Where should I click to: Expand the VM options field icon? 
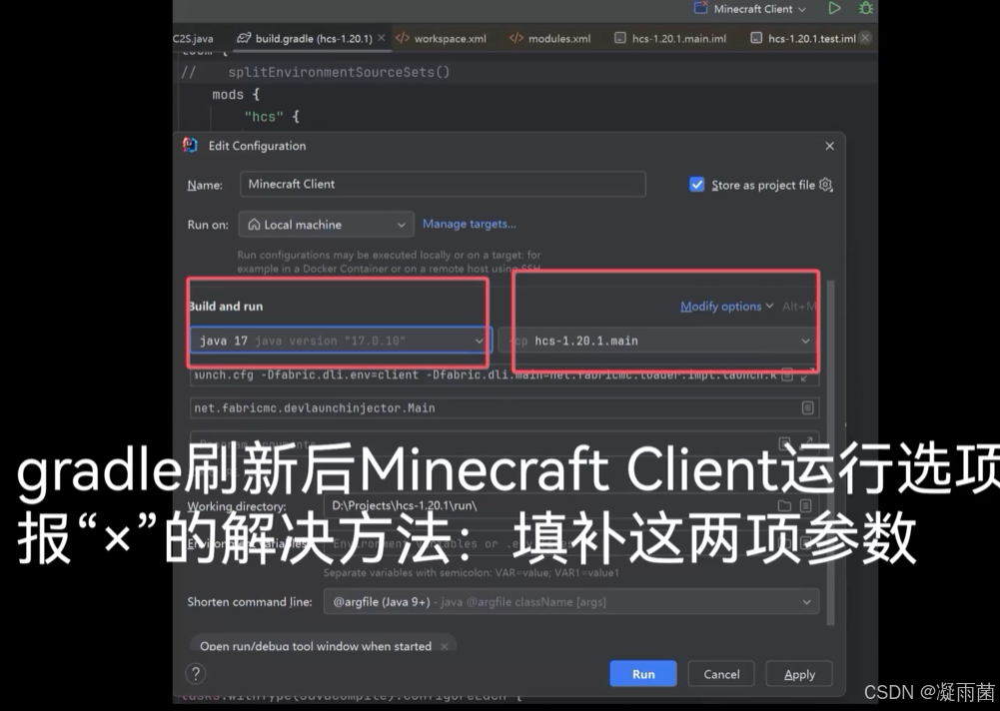tap(807, 374)
